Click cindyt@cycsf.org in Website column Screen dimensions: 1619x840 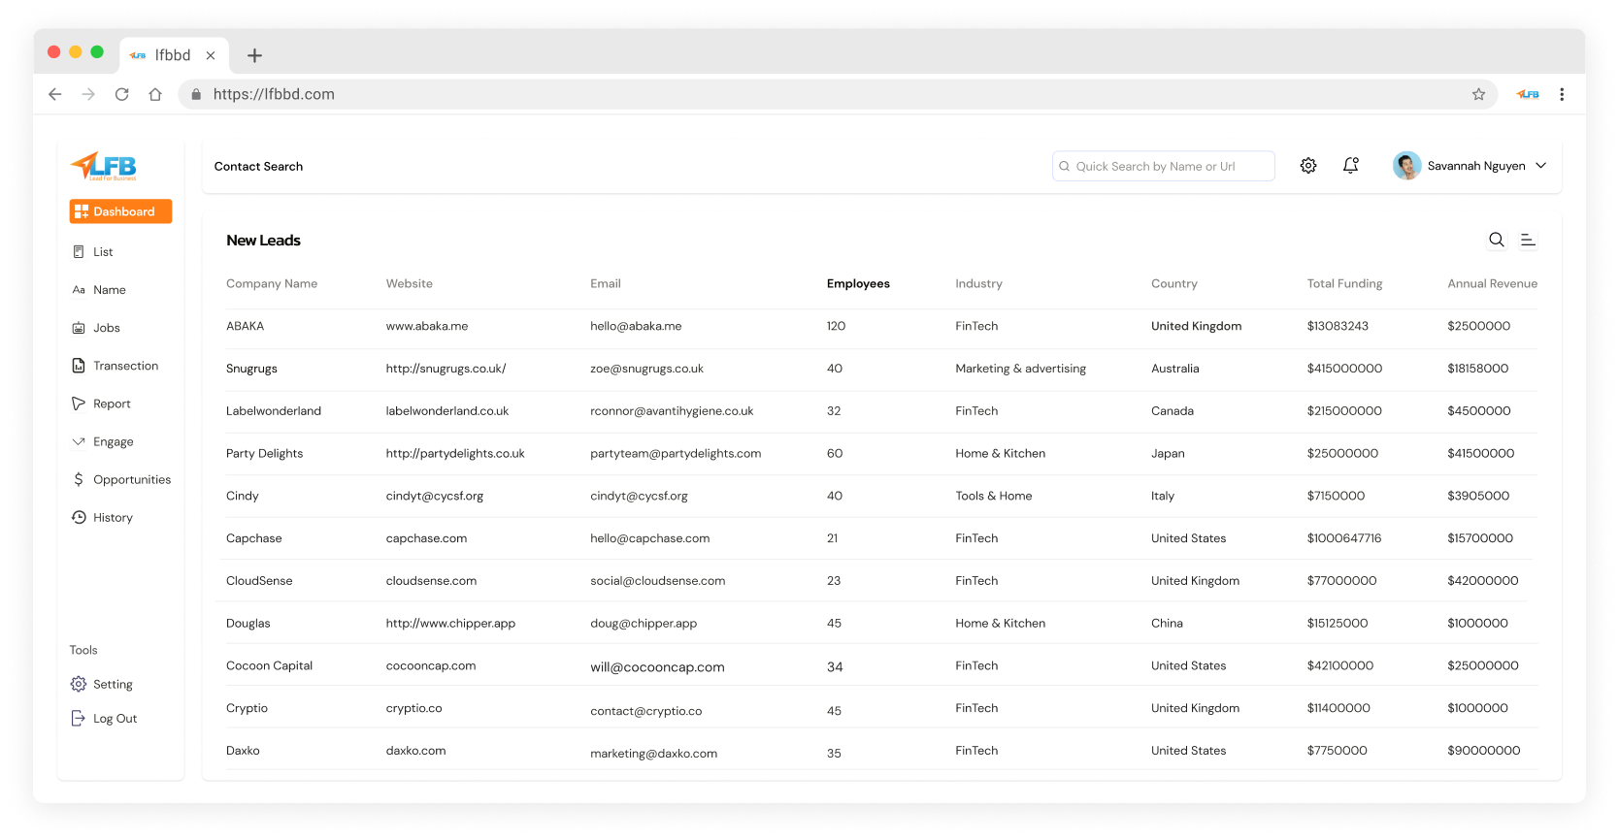tap(435, 497)
